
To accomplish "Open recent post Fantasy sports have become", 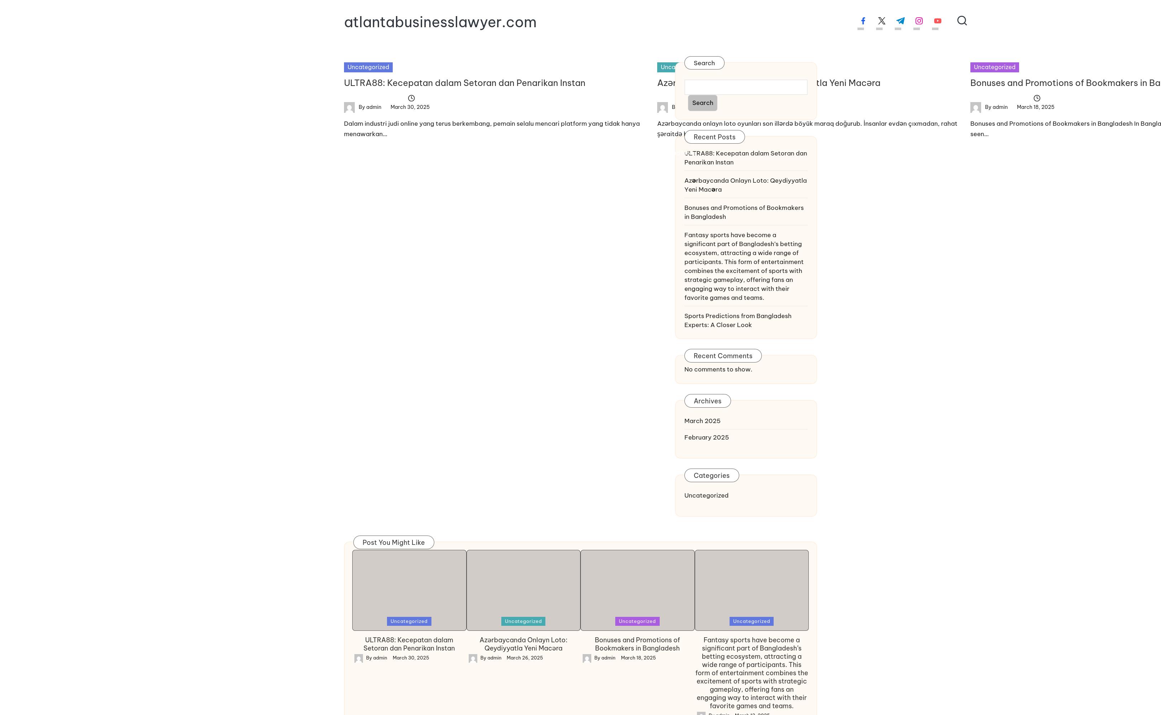I will [x=744, y=266].
